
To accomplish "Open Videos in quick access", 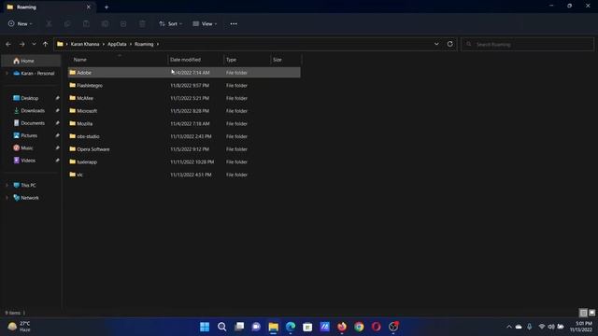I will click(x=28, y=161).
